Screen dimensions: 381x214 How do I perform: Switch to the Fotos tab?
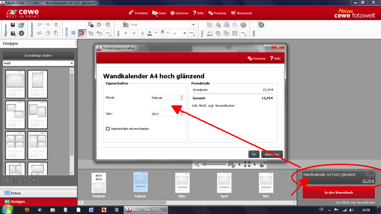38,193
